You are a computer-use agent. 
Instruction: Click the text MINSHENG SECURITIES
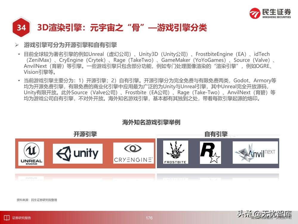tap(277, 17)
